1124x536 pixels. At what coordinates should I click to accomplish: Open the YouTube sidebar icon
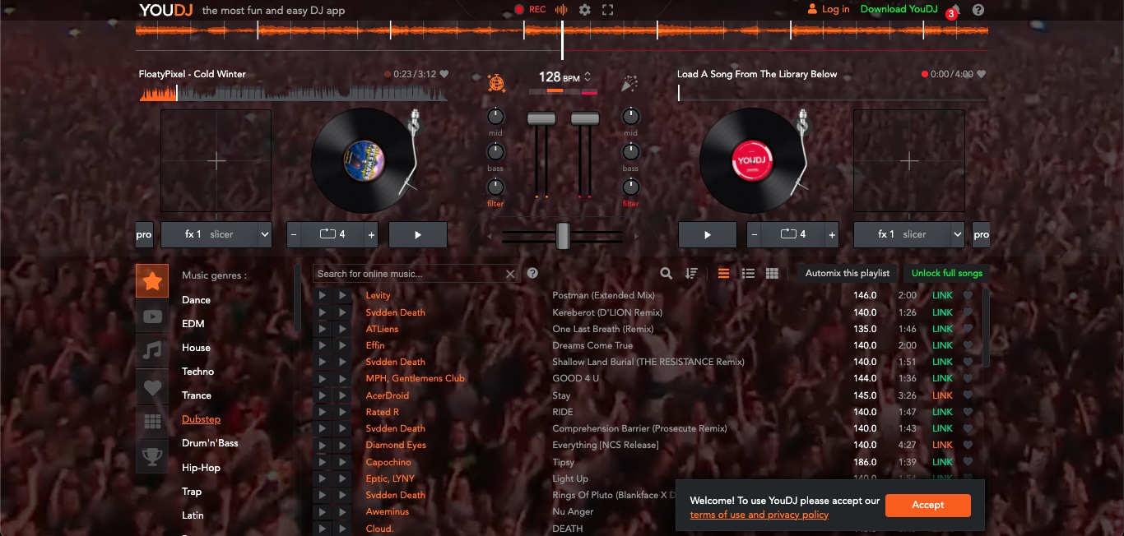(152, 317)
